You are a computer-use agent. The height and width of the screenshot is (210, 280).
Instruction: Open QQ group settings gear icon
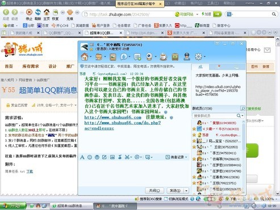(x=198, y=57)
